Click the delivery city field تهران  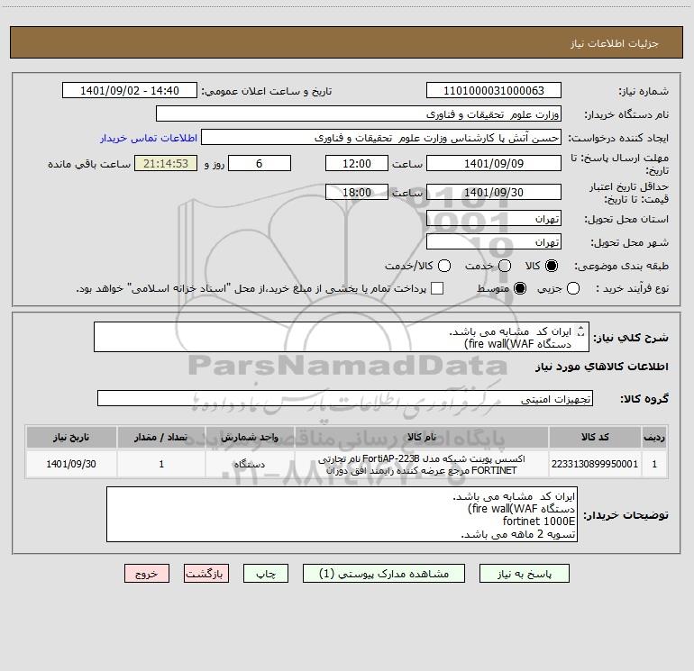[494, 242]
